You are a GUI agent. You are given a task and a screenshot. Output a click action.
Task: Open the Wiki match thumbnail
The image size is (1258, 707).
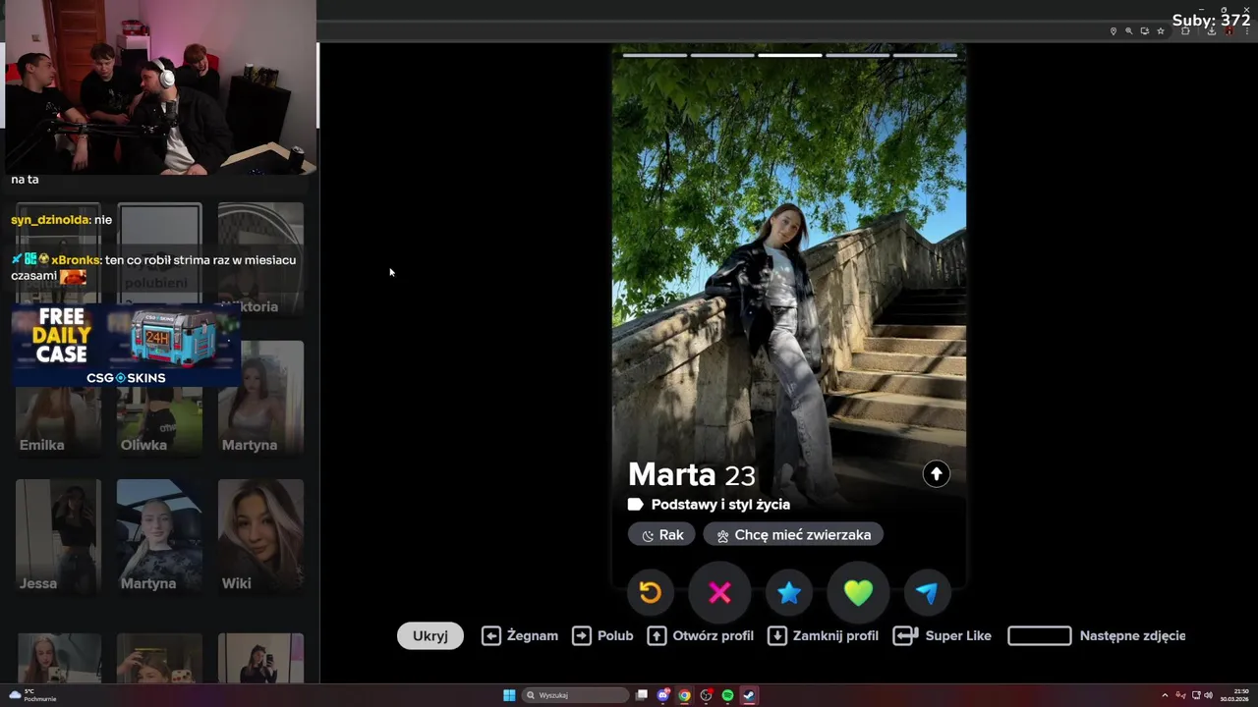coord(260,536)
